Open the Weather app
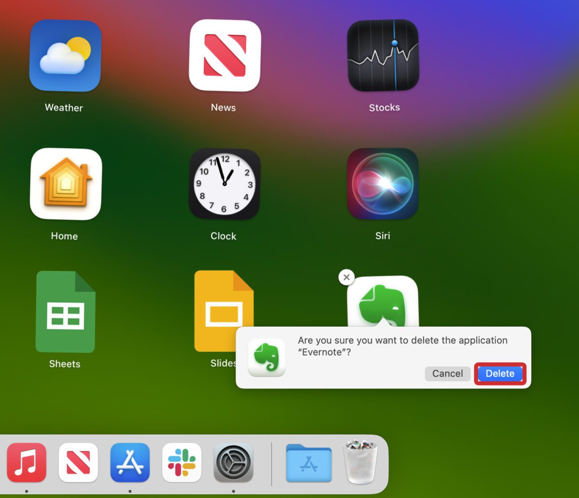579x498 pixels. (65, 56)
